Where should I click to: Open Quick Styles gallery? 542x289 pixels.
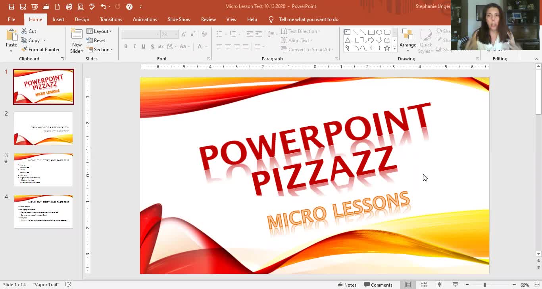click(x=426, y=40)
